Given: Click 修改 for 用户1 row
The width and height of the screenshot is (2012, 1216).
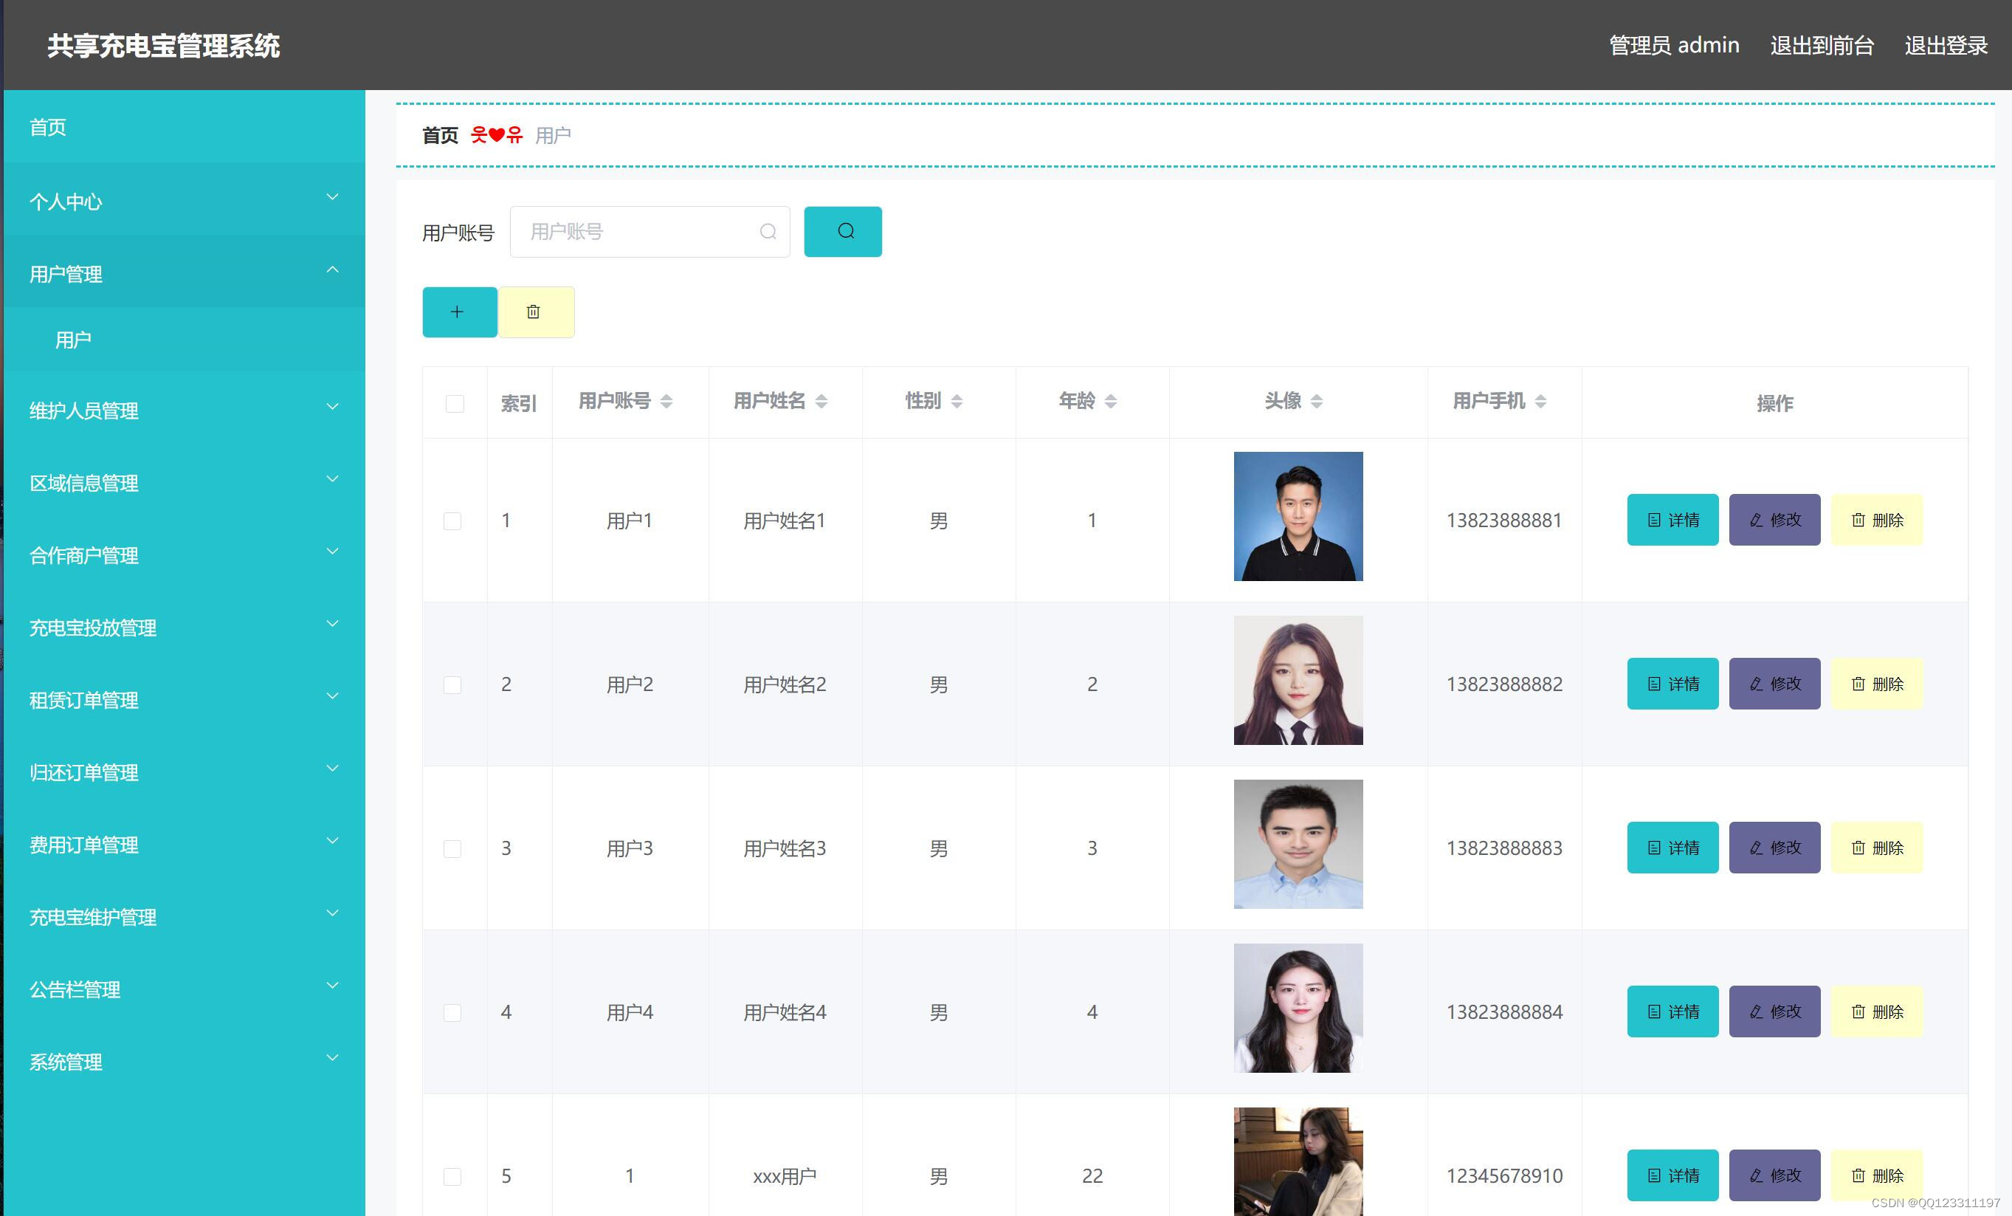Looking at the screenshot, I should [x=1774, y=521].
